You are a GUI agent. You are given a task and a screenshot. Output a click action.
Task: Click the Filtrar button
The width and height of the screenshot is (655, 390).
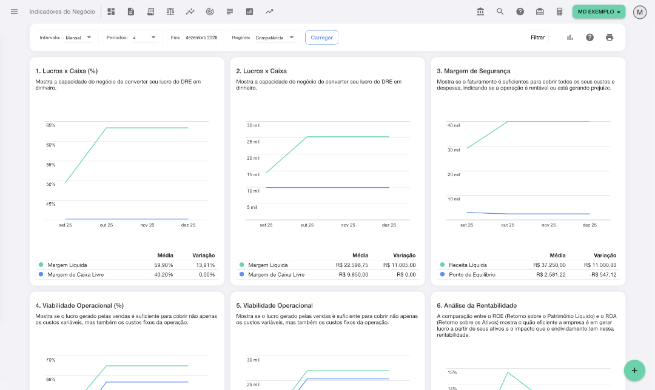click(x=537, y=38)
